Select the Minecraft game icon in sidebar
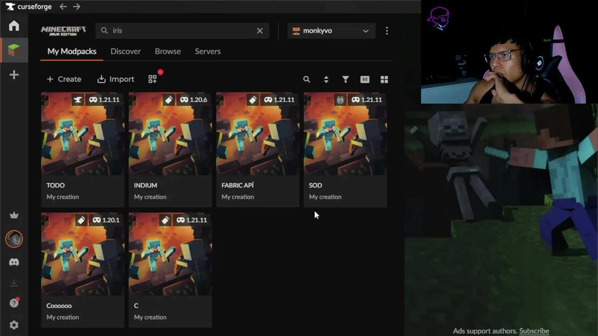Image resolution: width=598 pixels, height=336 pixels. click(x=14, y=50)
